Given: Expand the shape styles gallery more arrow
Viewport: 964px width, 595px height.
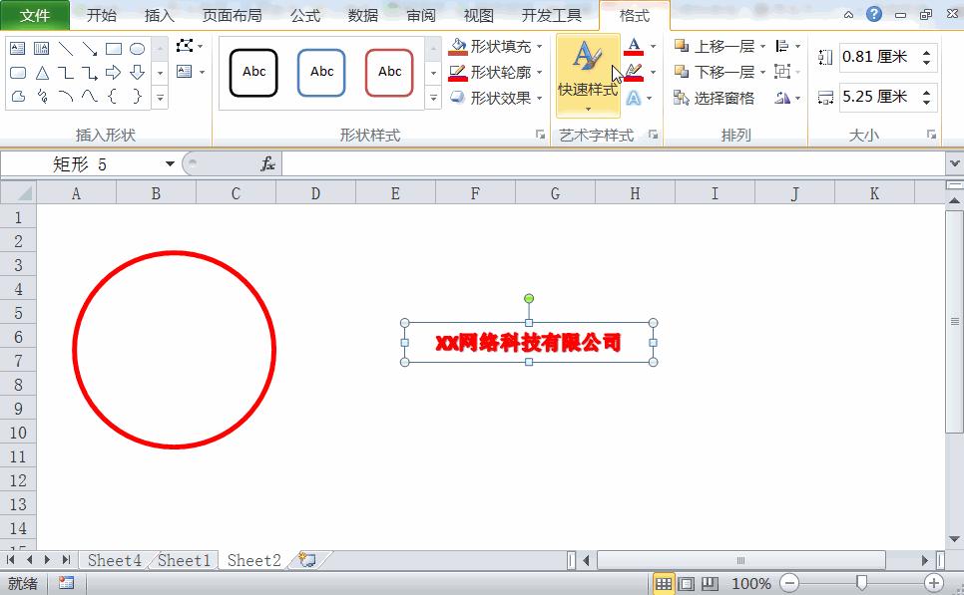Looking at the screenshot, I should [x=432, y=97].
